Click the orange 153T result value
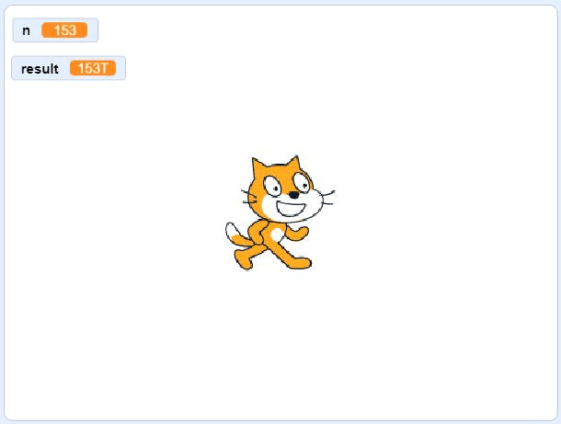The width and height of the screenshot is (561, 424). pyautogui.click(x=93, y=68)
